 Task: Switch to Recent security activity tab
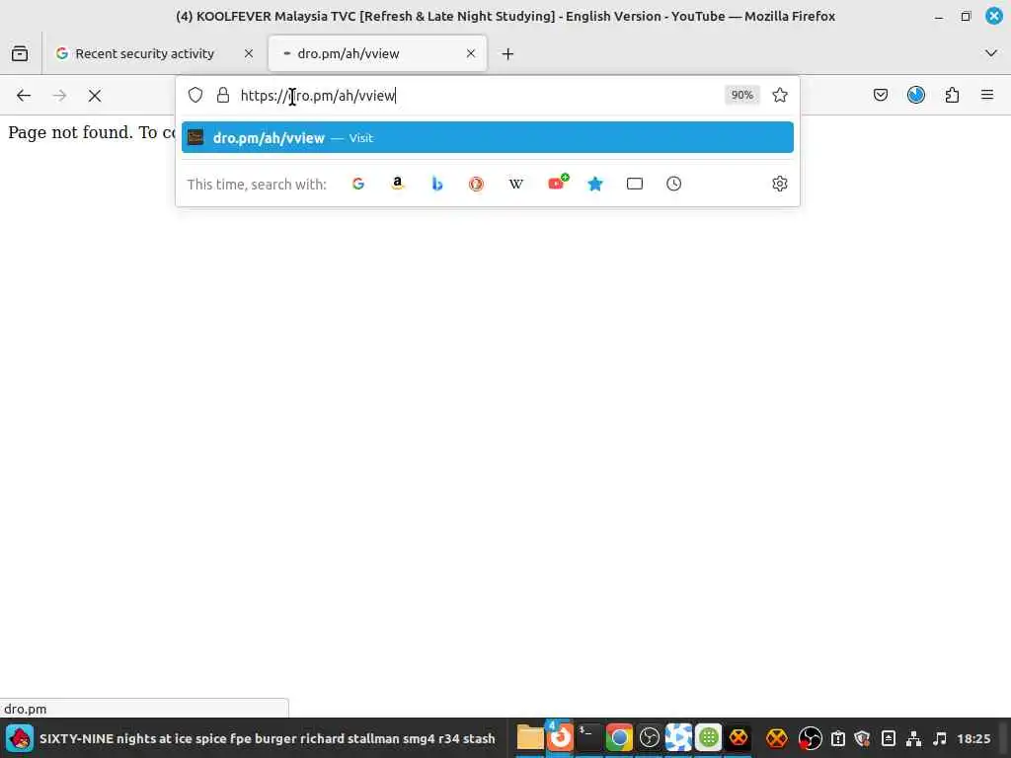(x=155, y=53)
